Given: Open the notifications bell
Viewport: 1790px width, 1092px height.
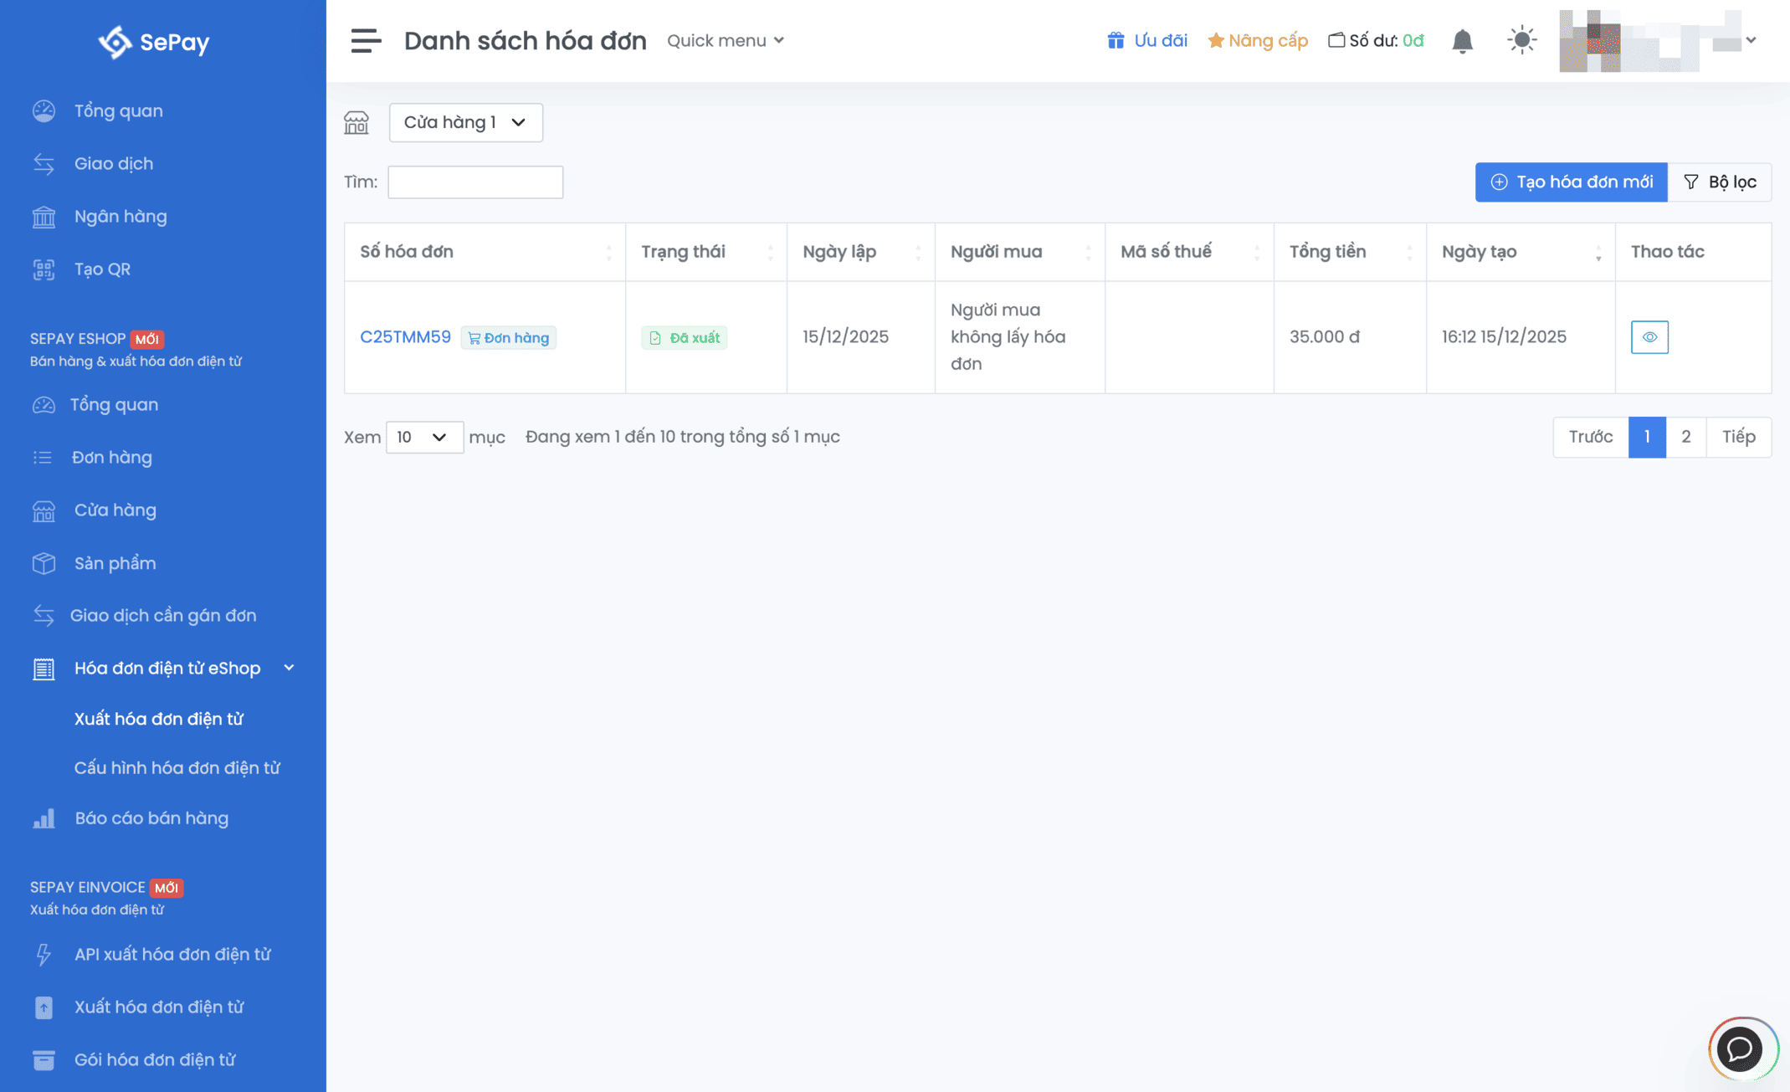Looking at the screenshot, I should [x=1462, y=40].
